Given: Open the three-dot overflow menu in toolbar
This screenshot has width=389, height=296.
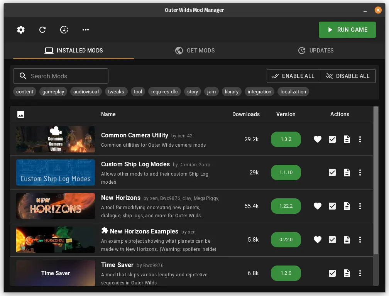Looking at the screenshot, I should (x=86, y=30).
